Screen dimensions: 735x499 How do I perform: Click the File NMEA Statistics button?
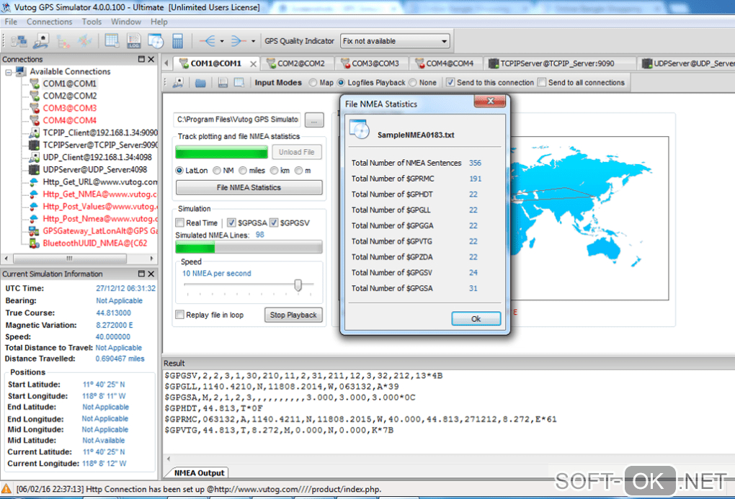(249, 187)
